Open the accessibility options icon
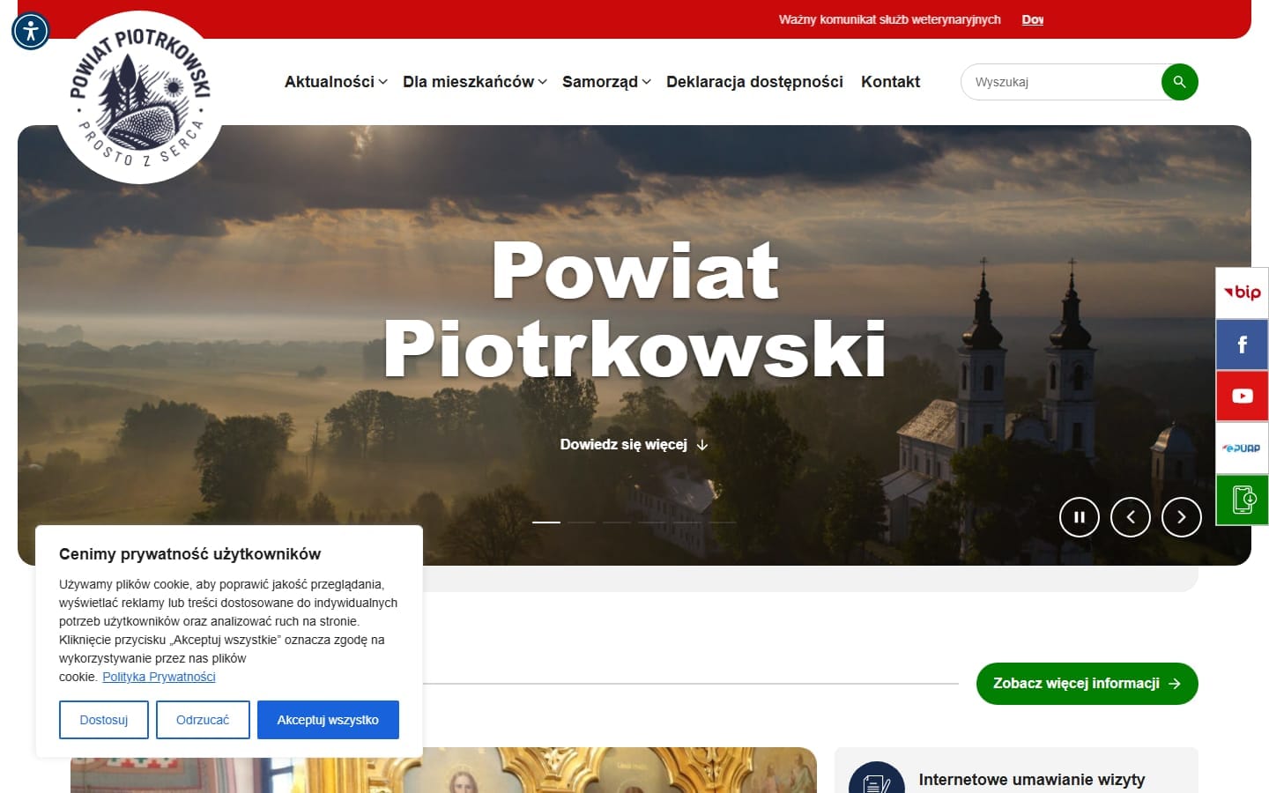Viewport: 1269px width, 793px height. click(x=31, y=31)
